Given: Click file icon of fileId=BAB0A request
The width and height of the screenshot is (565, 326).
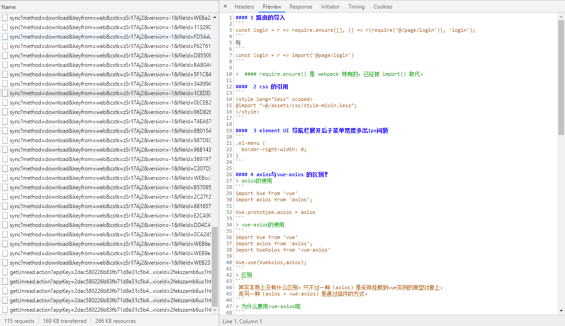Looking at the screenshot, I should tap(5, 65).
